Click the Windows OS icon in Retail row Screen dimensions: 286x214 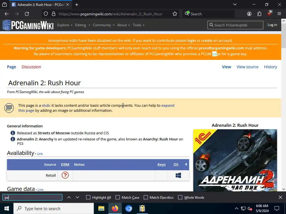pos(178,175)
